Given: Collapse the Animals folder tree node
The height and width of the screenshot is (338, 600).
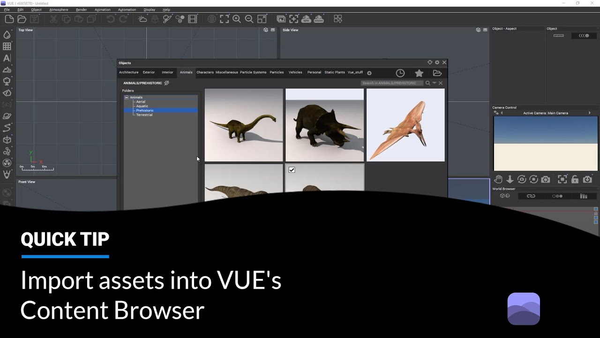Looking at the screenshot, I should pyautogui.click(x=126, y=97).
